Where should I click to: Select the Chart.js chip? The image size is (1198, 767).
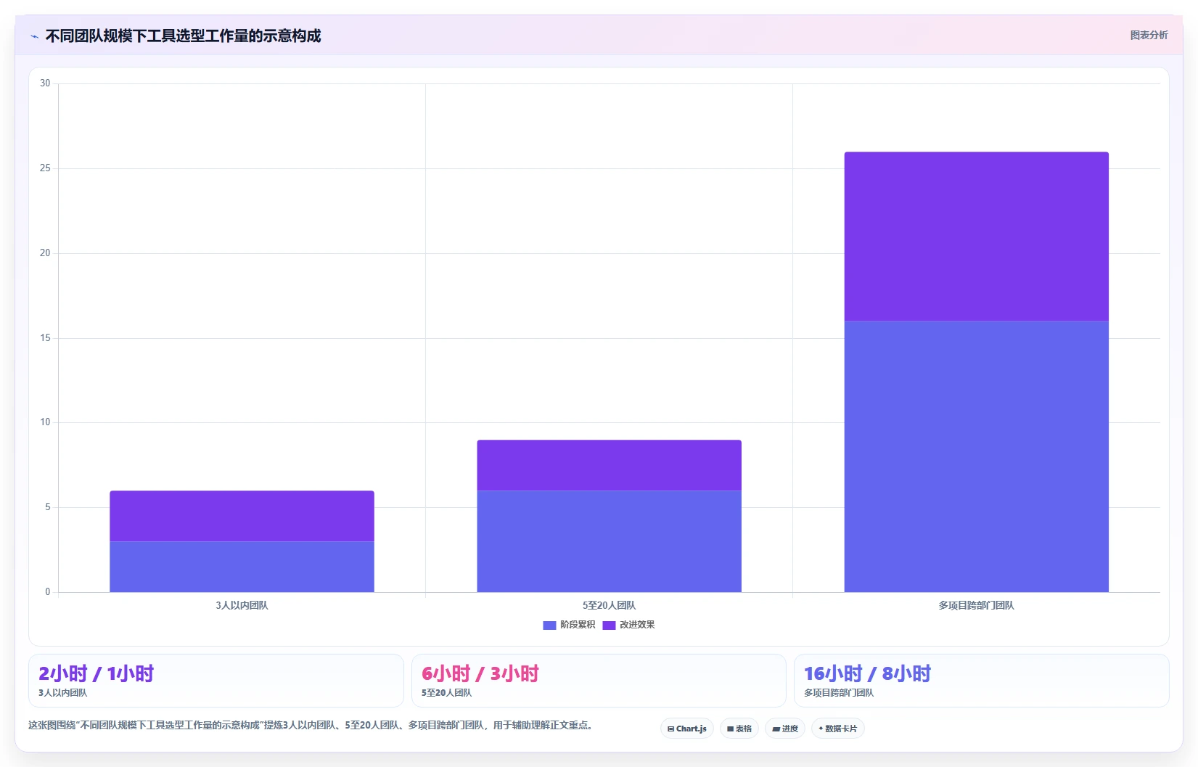(x=687, y=729)
